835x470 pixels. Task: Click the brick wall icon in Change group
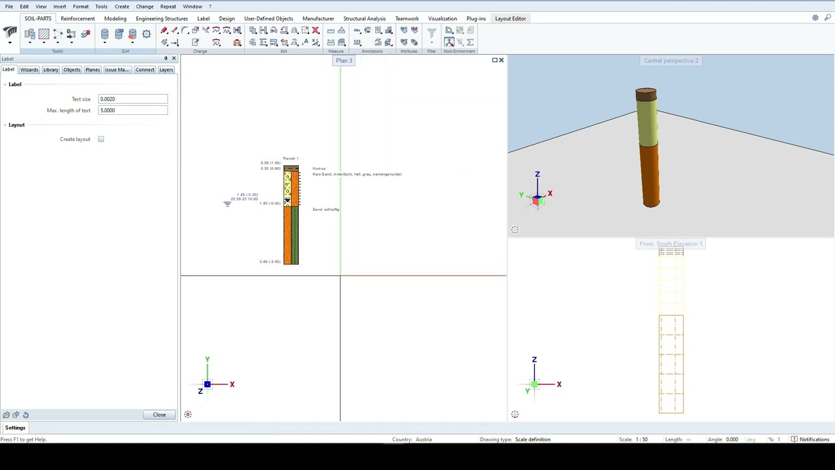tap(237, 42)
